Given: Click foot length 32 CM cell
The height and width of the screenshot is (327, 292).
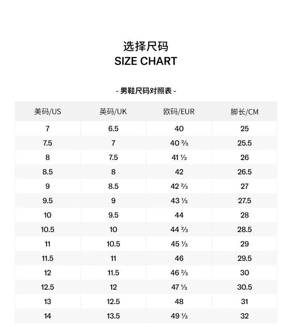Looking at the screenshot, I should 244,316.
